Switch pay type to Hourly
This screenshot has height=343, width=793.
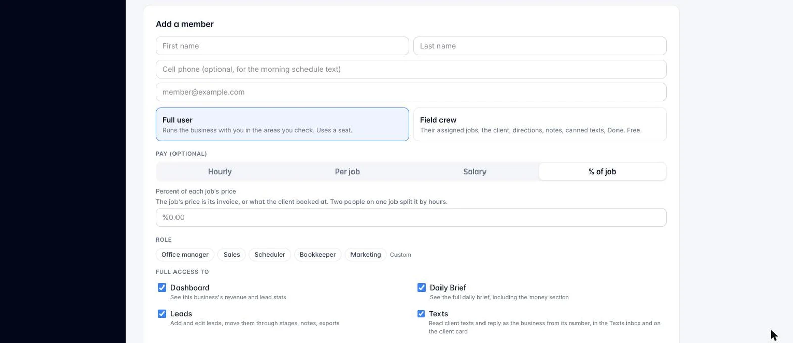(220, 171)
